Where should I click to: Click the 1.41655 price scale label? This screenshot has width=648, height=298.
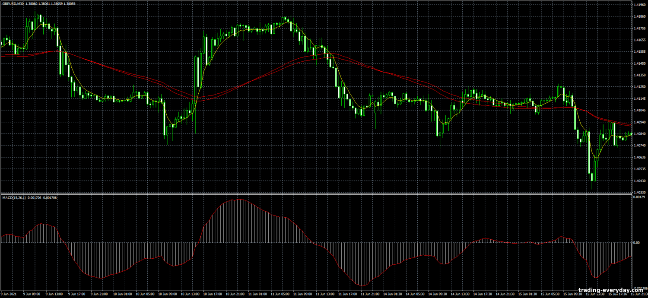click(639, 40)
